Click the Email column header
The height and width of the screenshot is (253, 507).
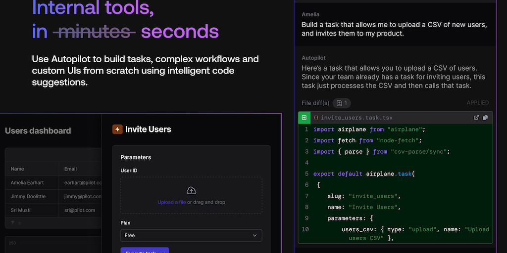71,169
